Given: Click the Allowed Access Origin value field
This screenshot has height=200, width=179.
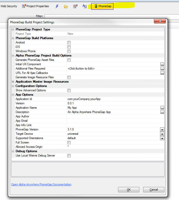Looking at the screenshot, I should [115, 147].
